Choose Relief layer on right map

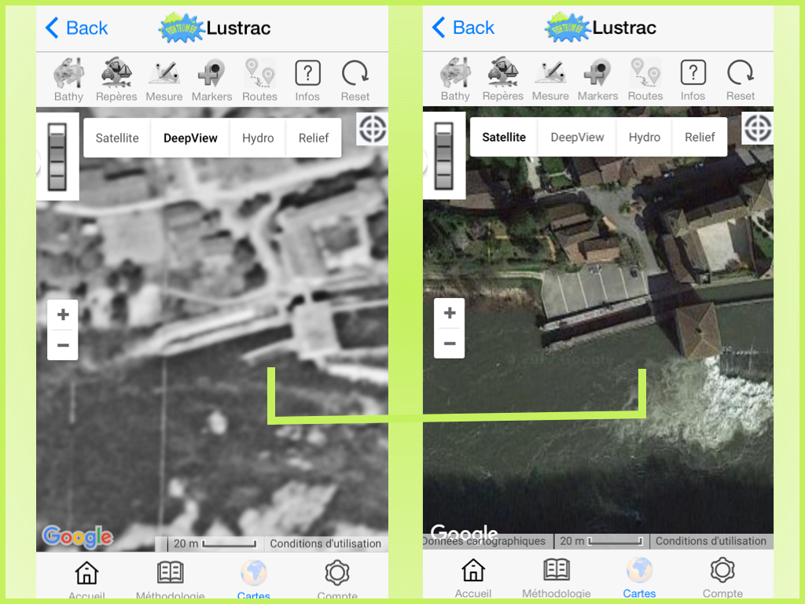[x=700, y=138]
